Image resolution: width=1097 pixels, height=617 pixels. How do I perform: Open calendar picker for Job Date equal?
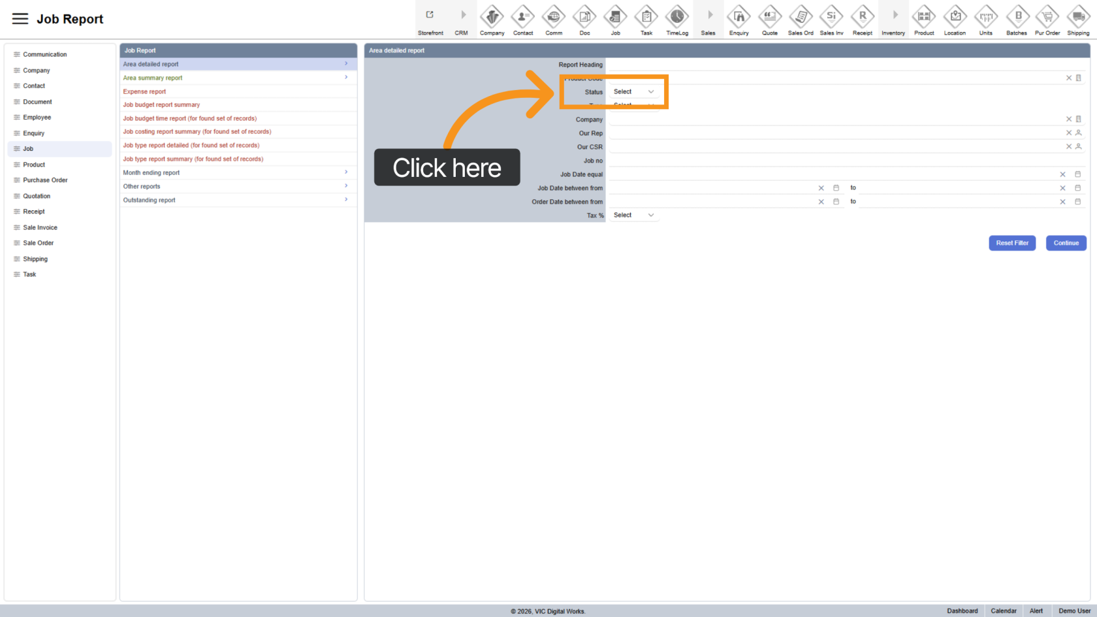pos(1078,174)
